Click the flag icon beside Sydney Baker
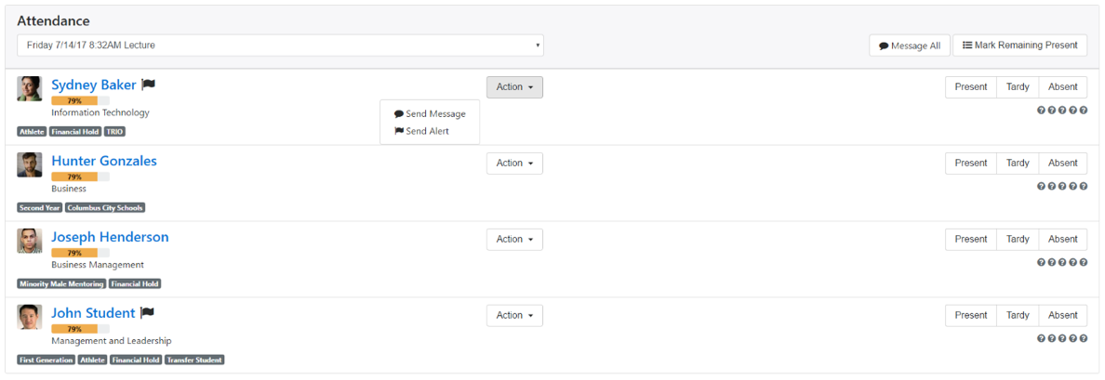This screenshot has width=1105, height=380. (x=148, y=85)
